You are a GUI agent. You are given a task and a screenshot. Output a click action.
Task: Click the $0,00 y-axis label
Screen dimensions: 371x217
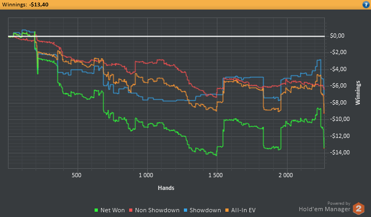tap(337, 36)
